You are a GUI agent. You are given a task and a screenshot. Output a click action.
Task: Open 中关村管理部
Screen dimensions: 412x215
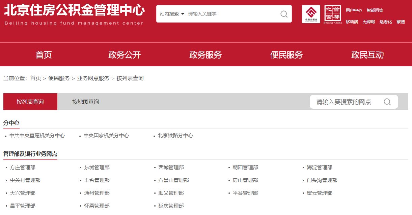click(x=25, y=180)
